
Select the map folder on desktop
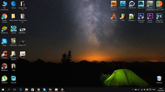point(13,67)
